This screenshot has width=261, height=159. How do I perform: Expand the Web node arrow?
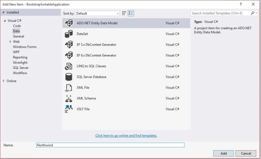(x=10, y=42)
